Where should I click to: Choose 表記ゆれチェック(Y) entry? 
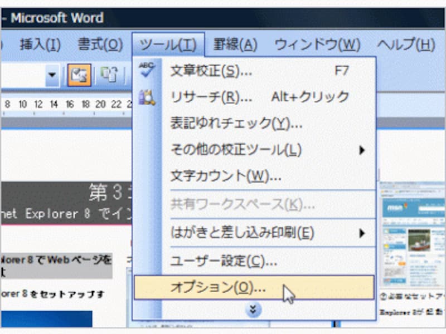255,123
